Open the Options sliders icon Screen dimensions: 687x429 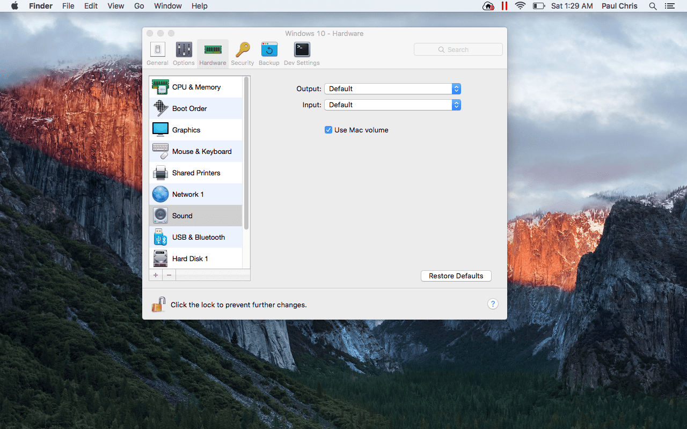click(x=184, y=49)
